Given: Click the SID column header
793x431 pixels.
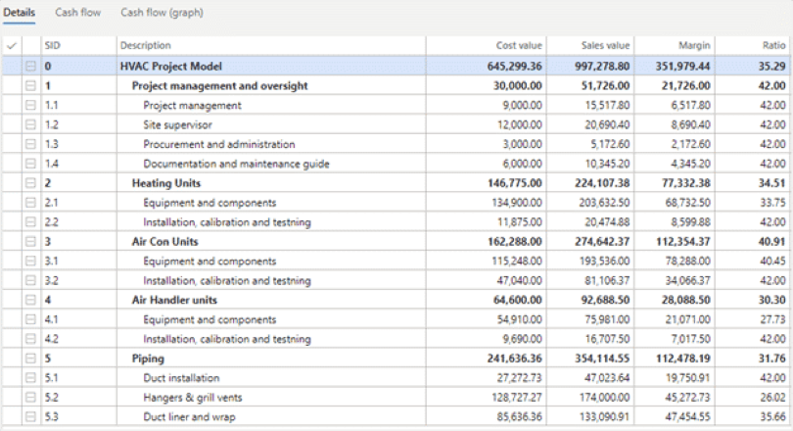Looking at the screenshot, I should (x=53, y=46).
